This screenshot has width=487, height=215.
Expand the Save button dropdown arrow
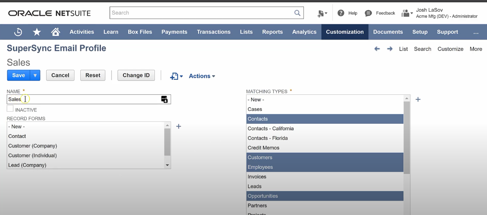coord(34,75)
